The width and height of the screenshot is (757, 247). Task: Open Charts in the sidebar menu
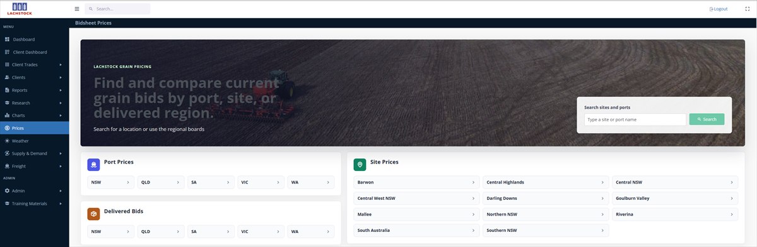(x=34, y=116)
